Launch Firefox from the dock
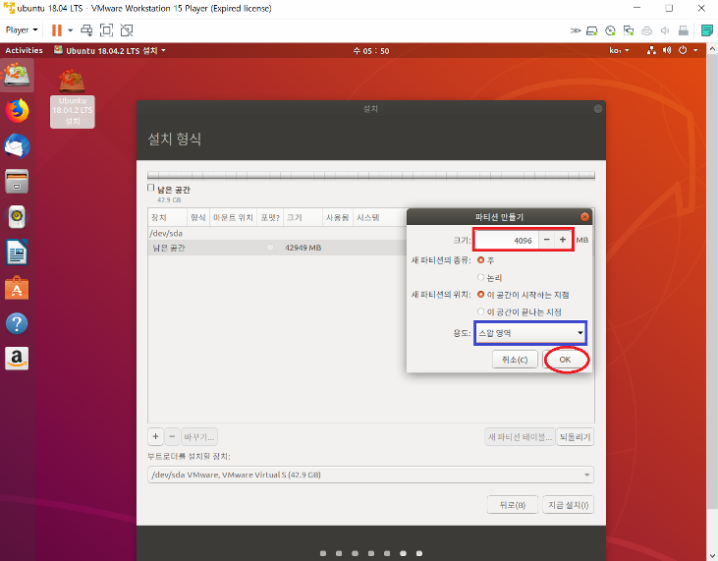Viewport: 718px width, 561px height. (17, 111)
